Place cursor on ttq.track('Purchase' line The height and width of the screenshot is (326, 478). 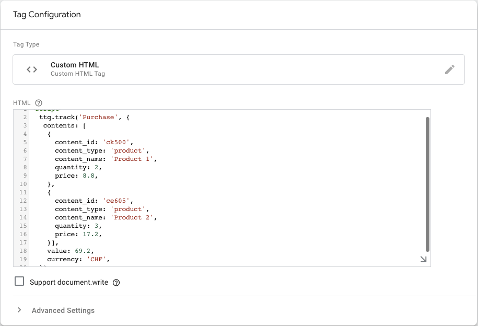[85, 117]
